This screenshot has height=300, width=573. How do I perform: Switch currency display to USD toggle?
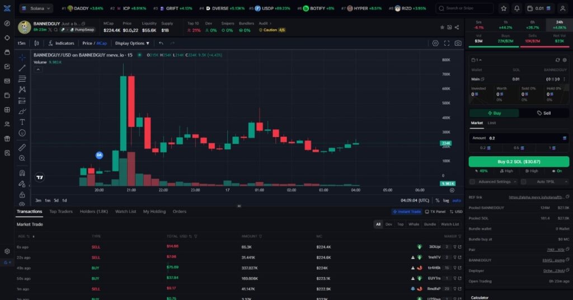click(456, 212)
